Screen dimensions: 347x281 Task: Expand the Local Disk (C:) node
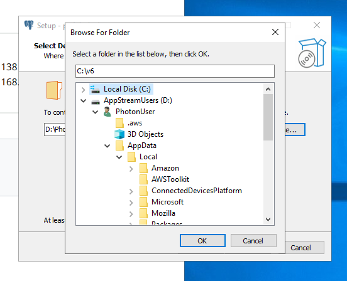pyautogui.click(x=83, y=90)
